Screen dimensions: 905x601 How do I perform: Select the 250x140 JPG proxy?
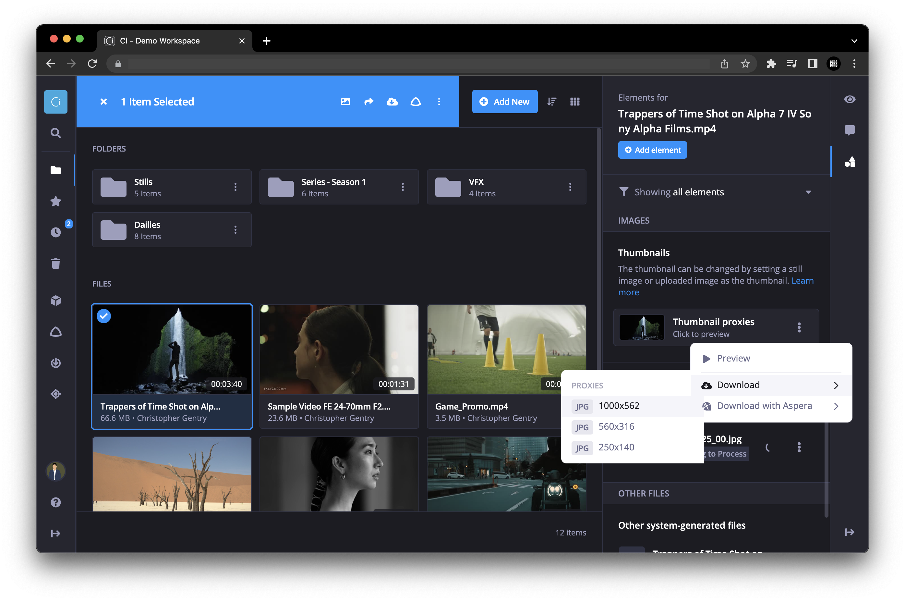pyautogui.click(x=632, y=447)
